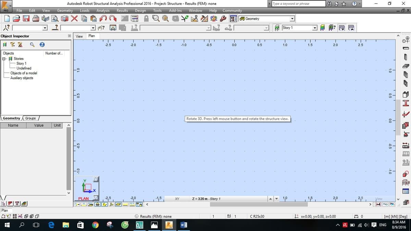Toggle section shapes display icon below the view
This screenshot has width=411, height=231.
(104, 204)
